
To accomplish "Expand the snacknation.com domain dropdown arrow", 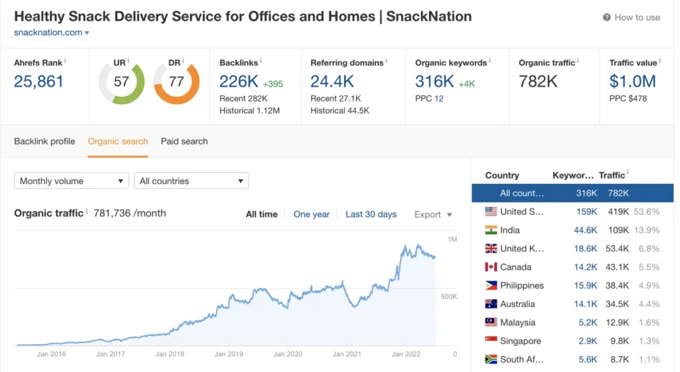I will [87, 32].
